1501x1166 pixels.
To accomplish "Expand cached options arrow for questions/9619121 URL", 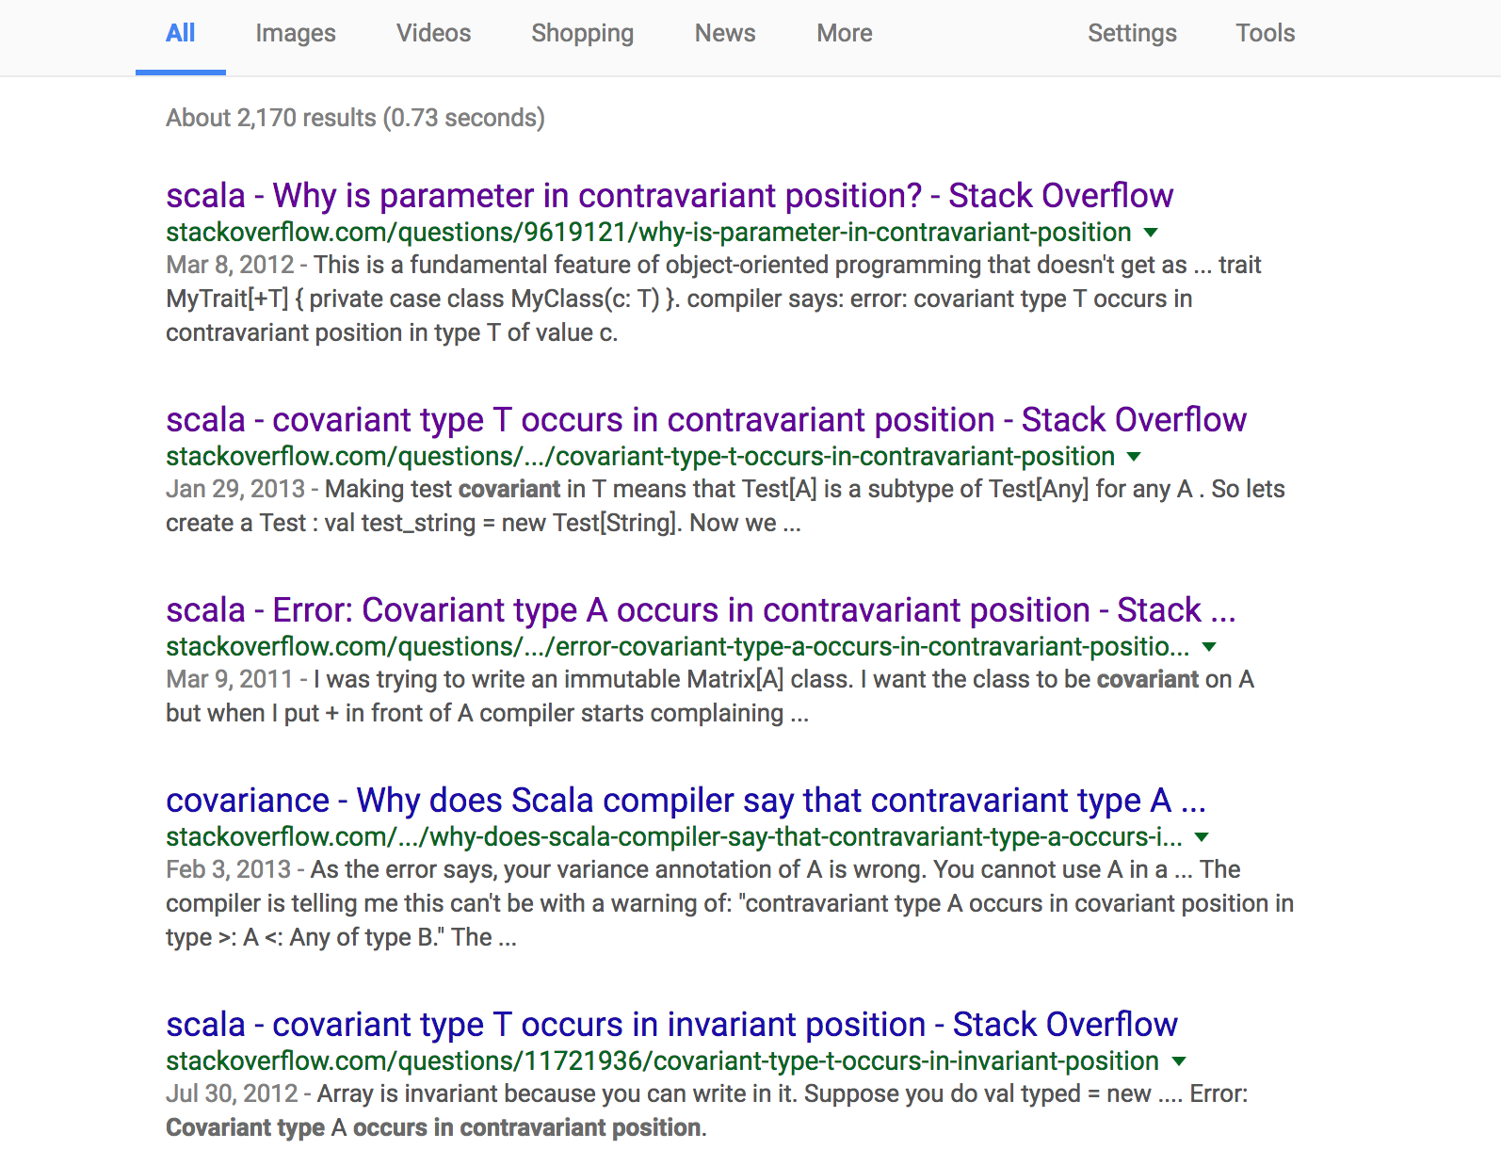I will [1151, 233].
